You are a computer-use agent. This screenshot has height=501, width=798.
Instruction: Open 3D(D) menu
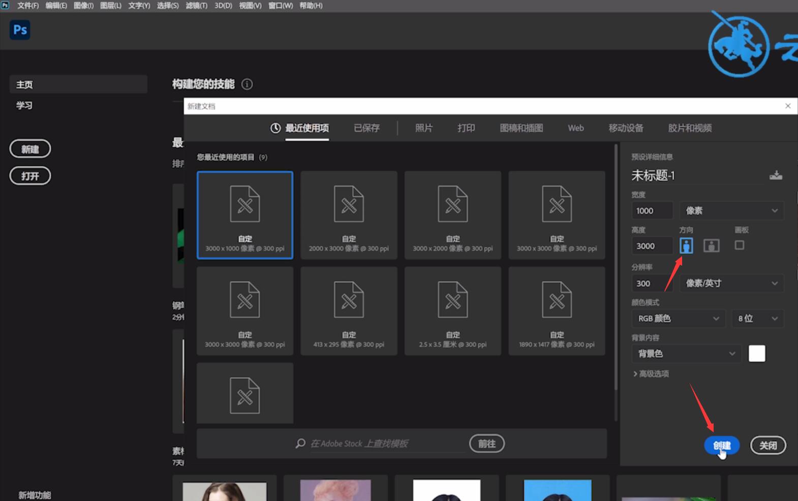coord(223,6)
